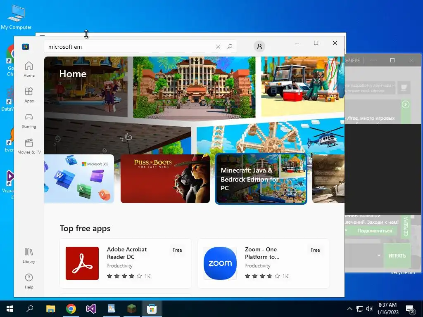This screenshot has width=423, height=317.
Task: Maximize the launcher background window
Action: (x=392, y=60)
